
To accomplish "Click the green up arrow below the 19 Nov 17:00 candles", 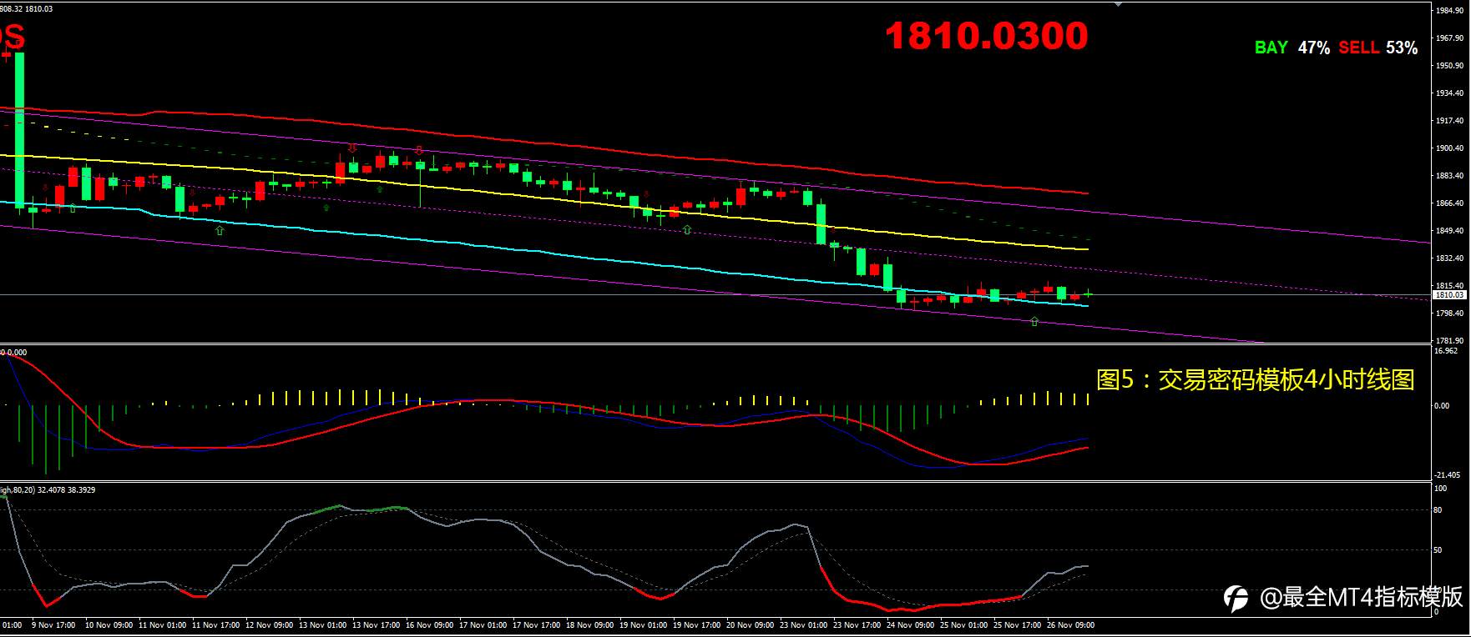I will coord(687,229).
